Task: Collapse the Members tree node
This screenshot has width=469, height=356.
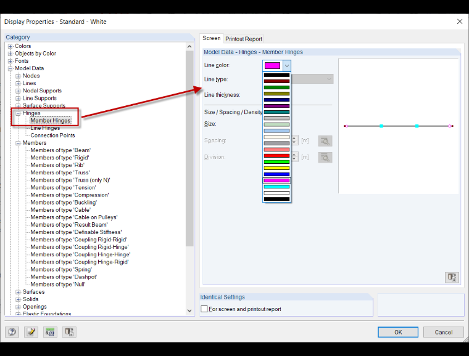Action: click(x=18, y=143)
